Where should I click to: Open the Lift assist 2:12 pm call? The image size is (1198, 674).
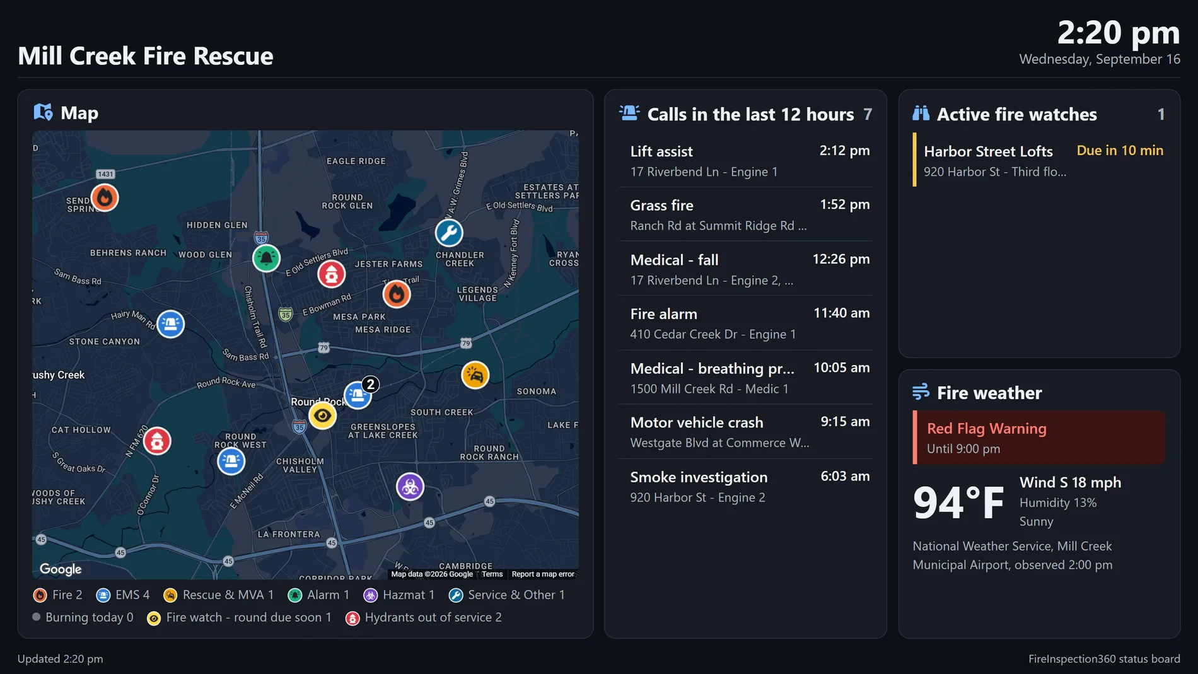[x=746, y=161]
